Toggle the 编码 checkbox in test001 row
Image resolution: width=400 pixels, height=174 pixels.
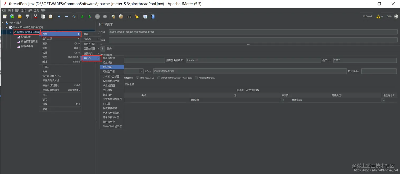tap(282, 100)
